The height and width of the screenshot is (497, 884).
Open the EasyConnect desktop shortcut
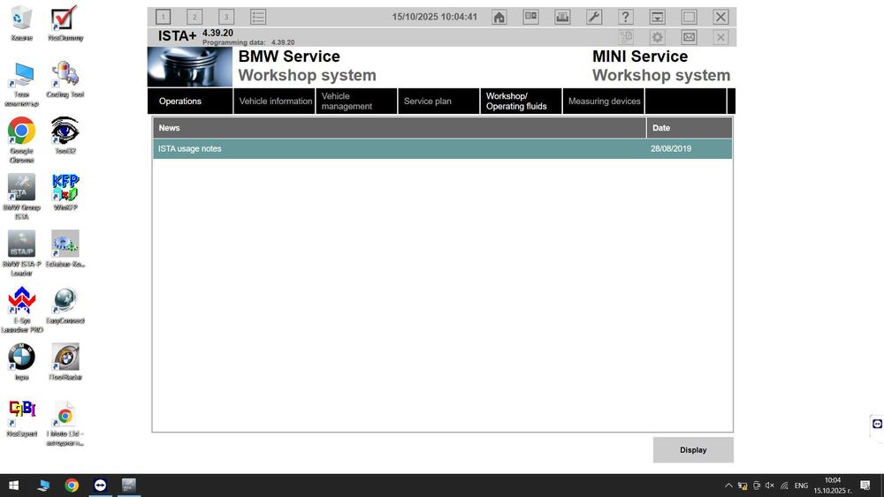pyautogui.click(x=65, y=305)
